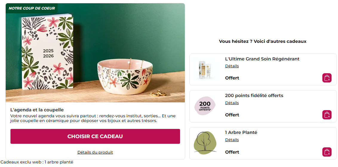The height and width of the screenshot is (167, 338).
Task: Add 200 points fidélité gift to bag
Action: pos(327,115)
